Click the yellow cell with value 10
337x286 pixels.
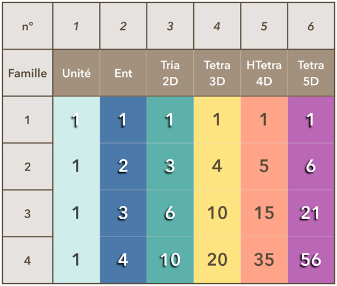[217, 213]
